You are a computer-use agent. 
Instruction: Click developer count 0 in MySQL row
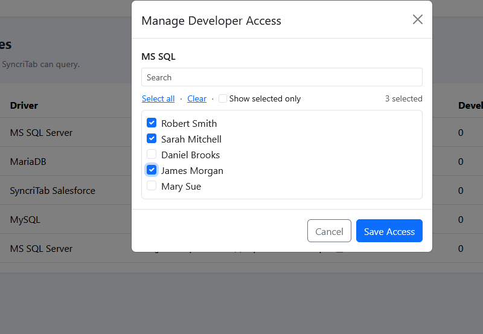pos(461,219)
